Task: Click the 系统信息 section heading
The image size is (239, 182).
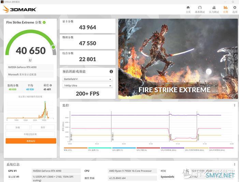Action: click(13, 165)
